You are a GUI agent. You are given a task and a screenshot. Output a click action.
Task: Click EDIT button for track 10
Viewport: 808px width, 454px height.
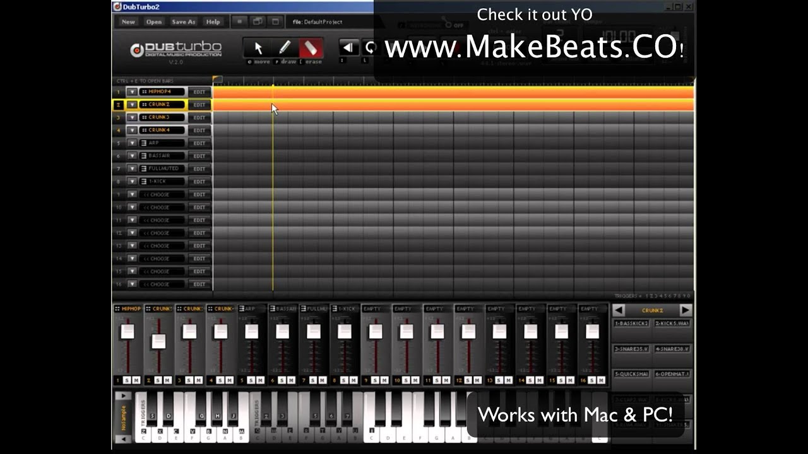coord(199,207)
